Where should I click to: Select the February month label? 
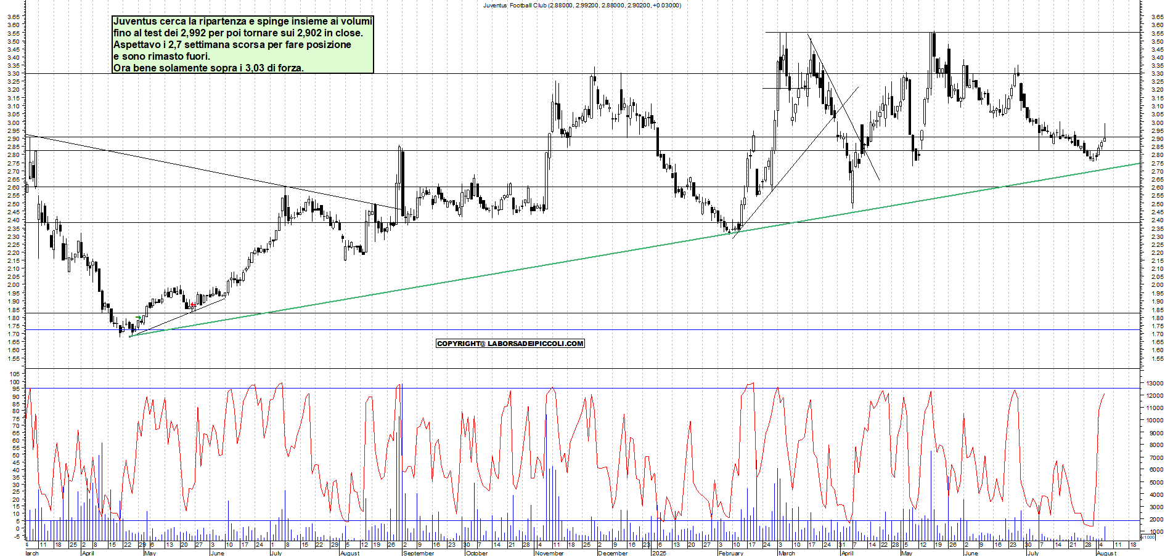(730, 553)
